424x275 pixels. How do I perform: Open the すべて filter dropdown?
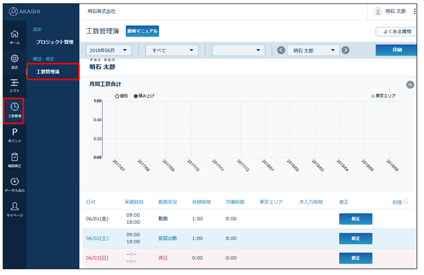175,50
